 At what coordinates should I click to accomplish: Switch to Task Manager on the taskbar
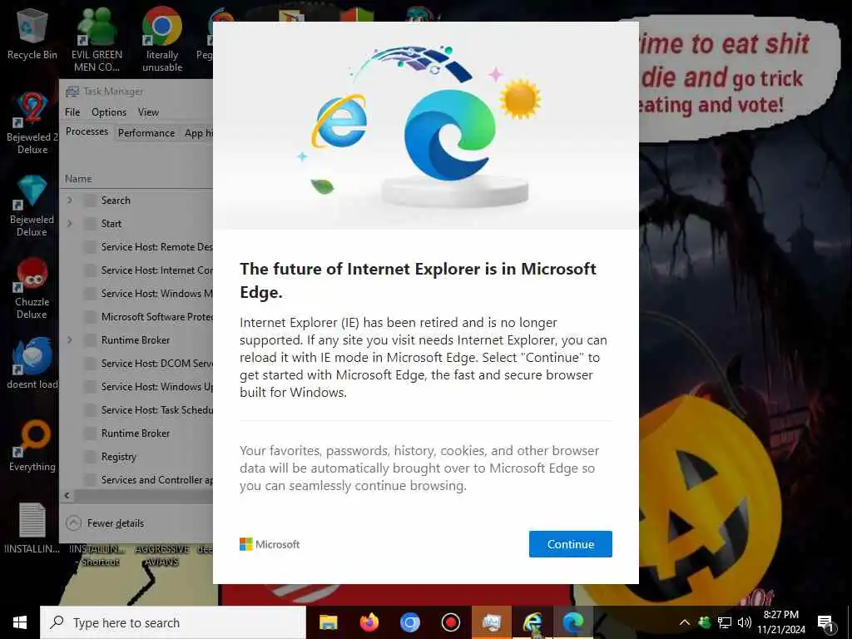point(491,622)
